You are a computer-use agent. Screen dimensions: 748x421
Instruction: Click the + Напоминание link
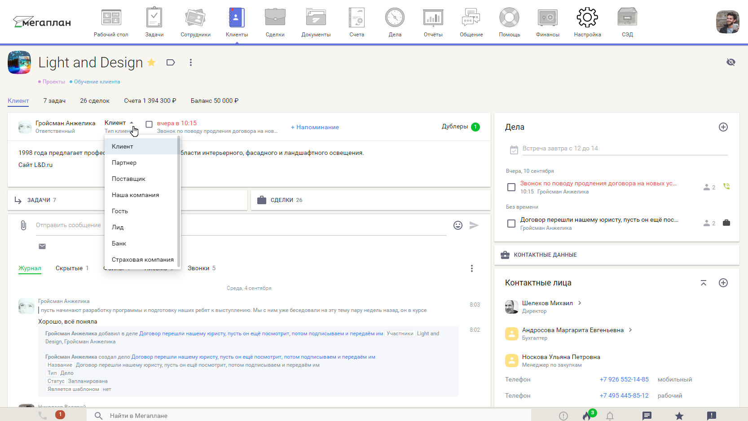[x=315, y=127]
